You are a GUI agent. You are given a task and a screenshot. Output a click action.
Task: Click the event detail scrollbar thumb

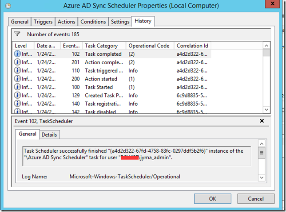point(262,153)
